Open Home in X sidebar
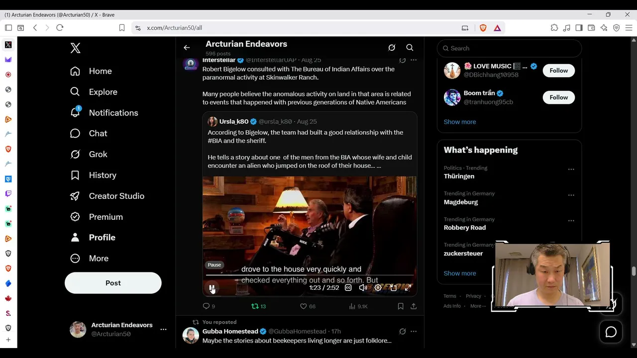This screenshot has height=358, width=637. tap(91, 71)
